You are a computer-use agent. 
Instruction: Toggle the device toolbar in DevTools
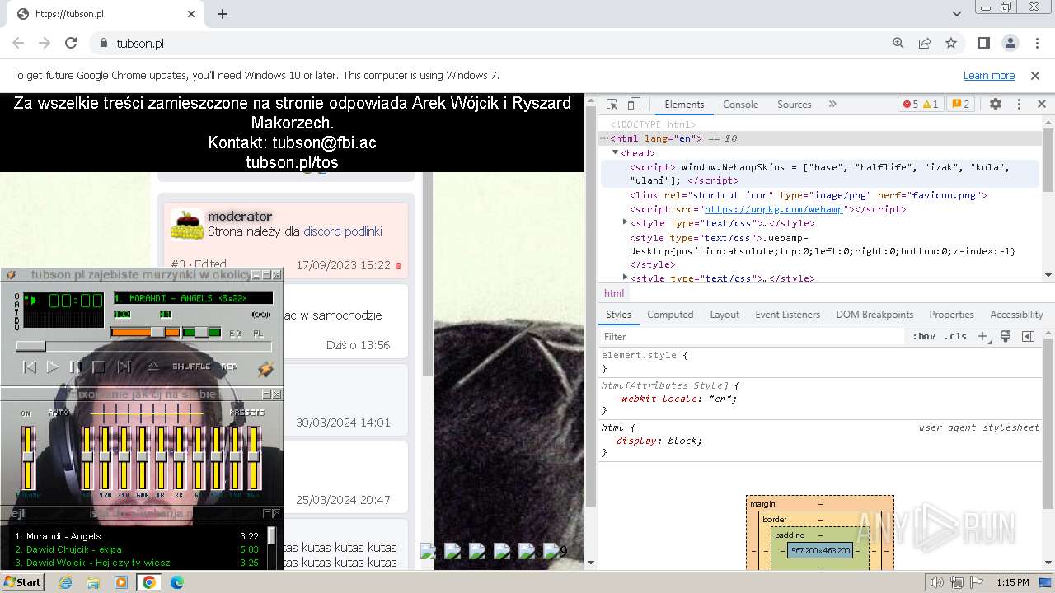click(634, 105)
